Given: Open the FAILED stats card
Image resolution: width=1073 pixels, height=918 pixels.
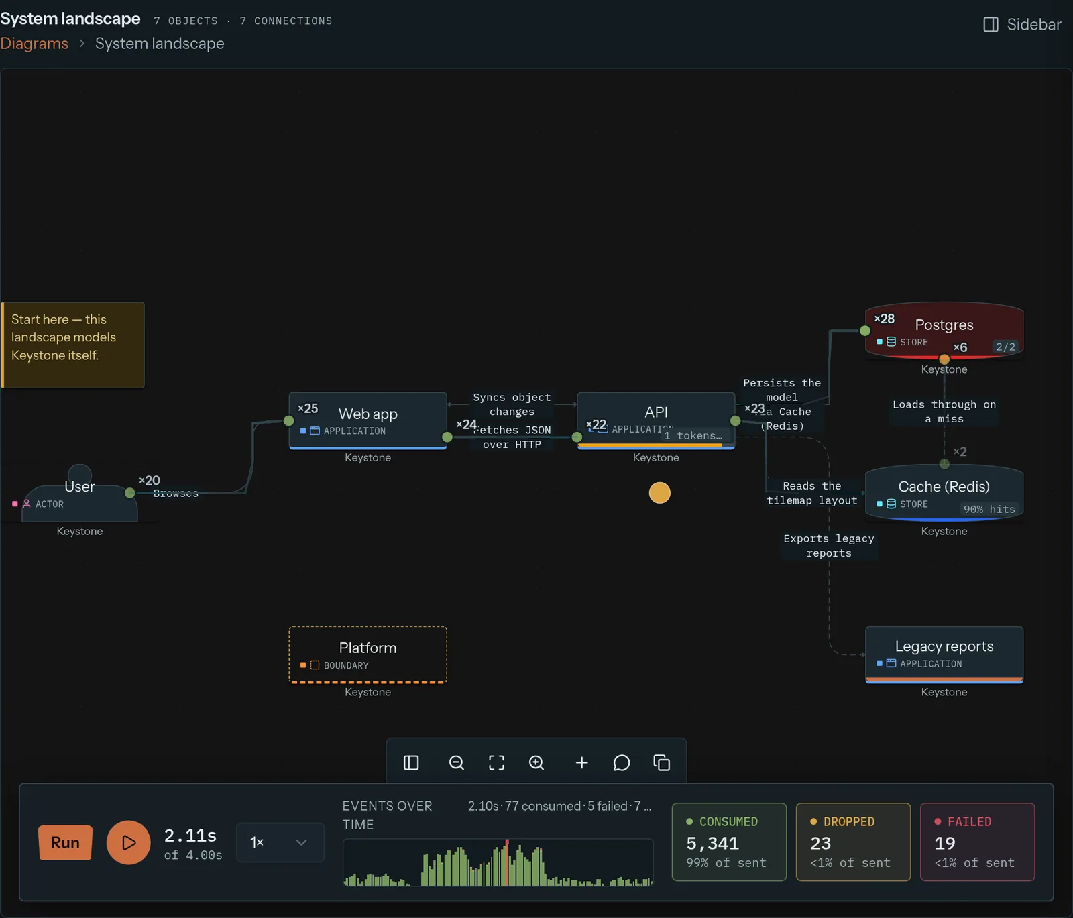Looking at the screenshot, I should tap(977, 842).
